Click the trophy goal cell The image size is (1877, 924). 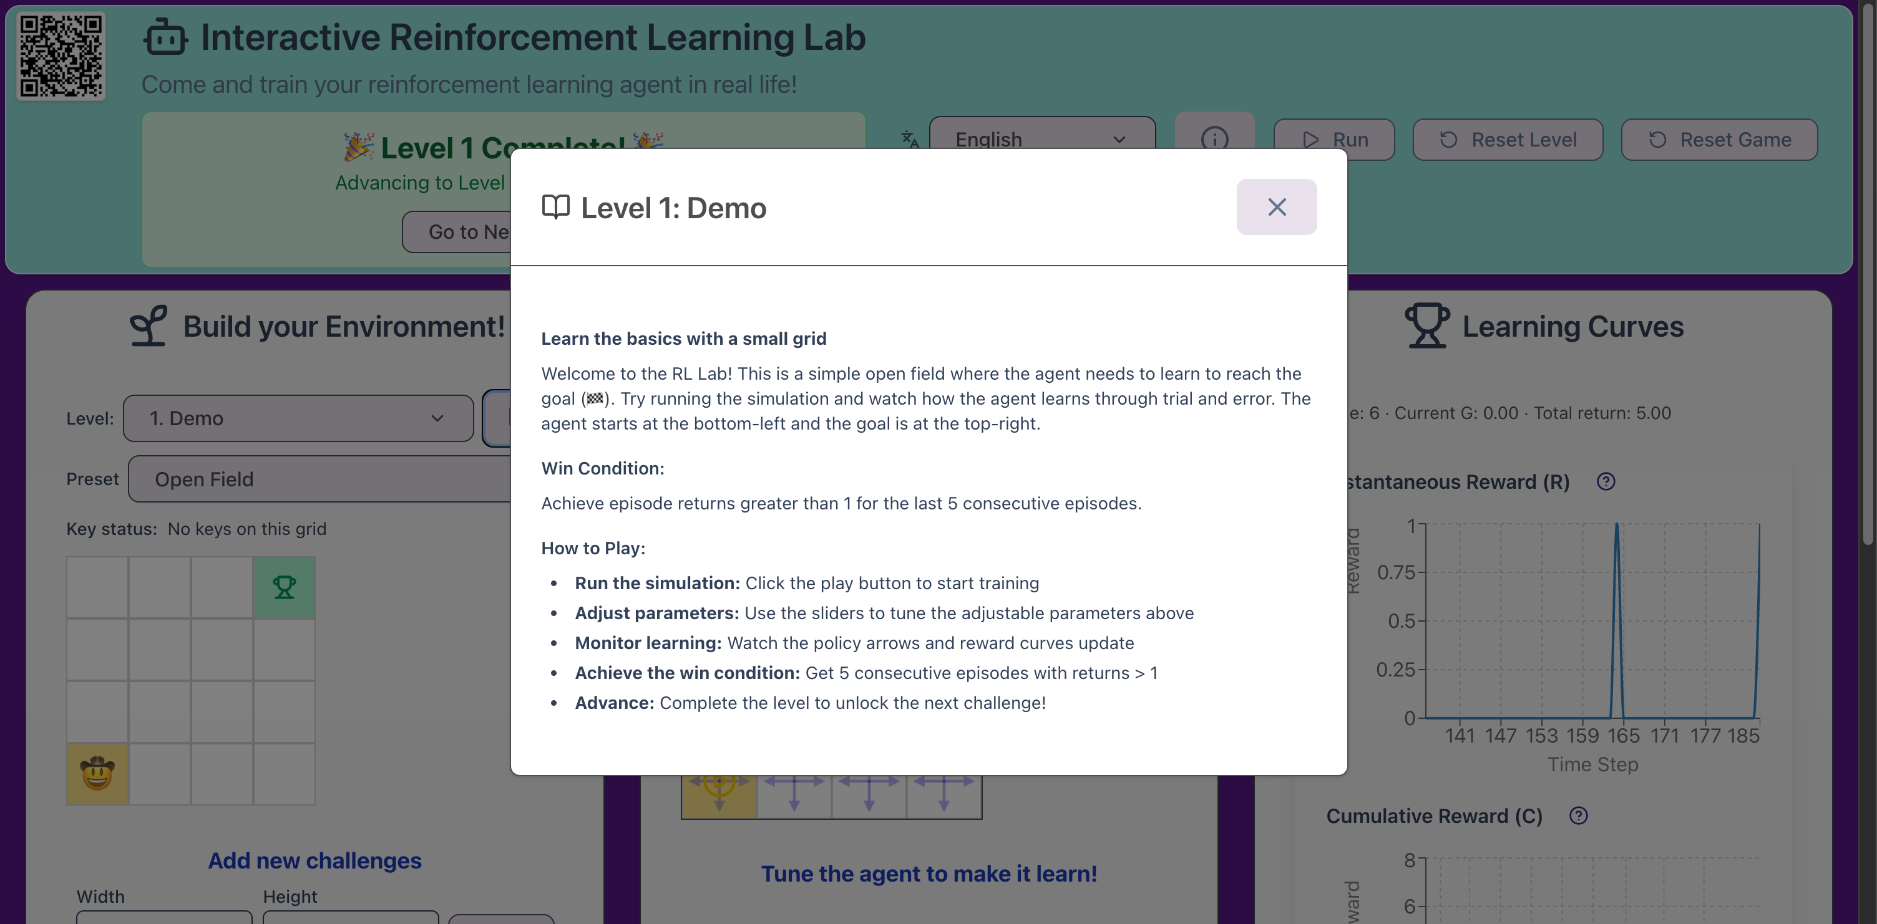(x=284, y=587)
